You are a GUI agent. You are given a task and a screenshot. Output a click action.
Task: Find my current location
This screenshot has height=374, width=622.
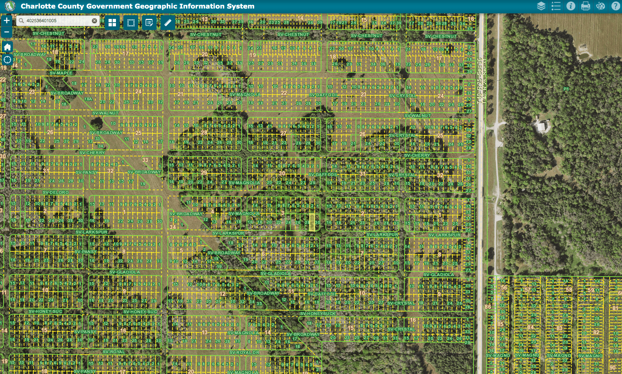pos(7,60)
